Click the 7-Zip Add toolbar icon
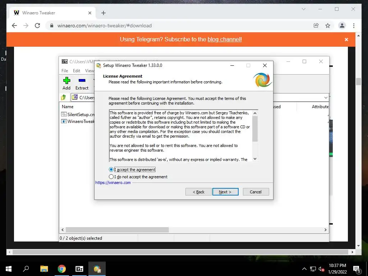 click(66, 83)
